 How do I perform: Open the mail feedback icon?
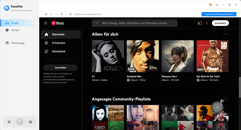click(30, 122)
